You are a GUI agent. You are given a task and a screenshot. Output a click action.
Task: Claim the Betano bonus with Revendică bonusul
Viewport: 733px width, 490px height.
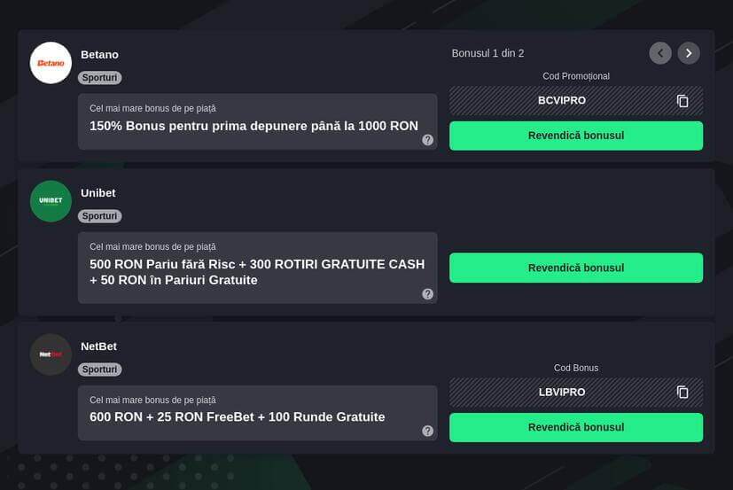(576, 136)
